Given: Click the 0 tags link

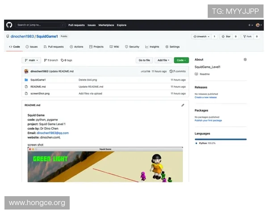Looking at the screenshot, I should tap(67, 60).
